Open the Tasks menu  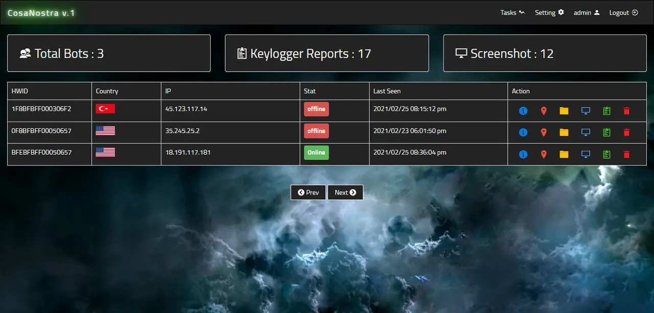click(512, 12)
